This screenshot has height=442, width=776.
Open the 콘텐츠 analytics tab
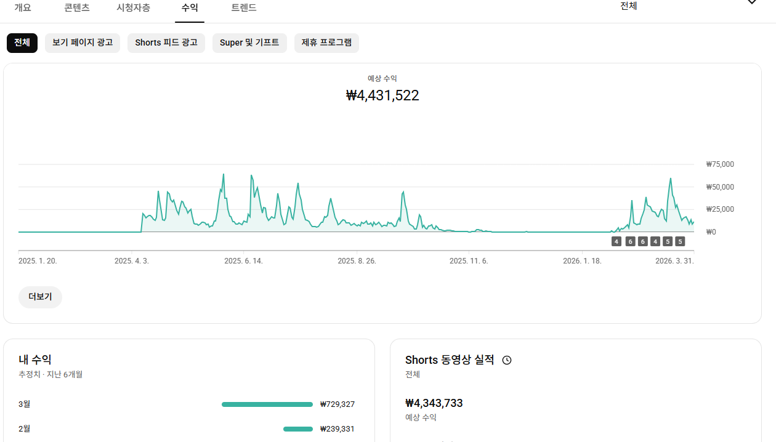click(77, 8)
